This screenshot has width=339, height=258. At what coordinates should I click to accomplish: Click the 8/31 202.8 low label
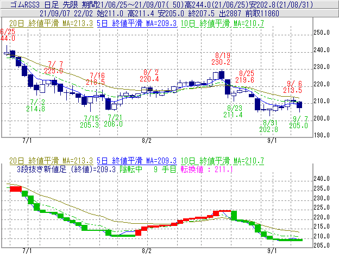269,126
